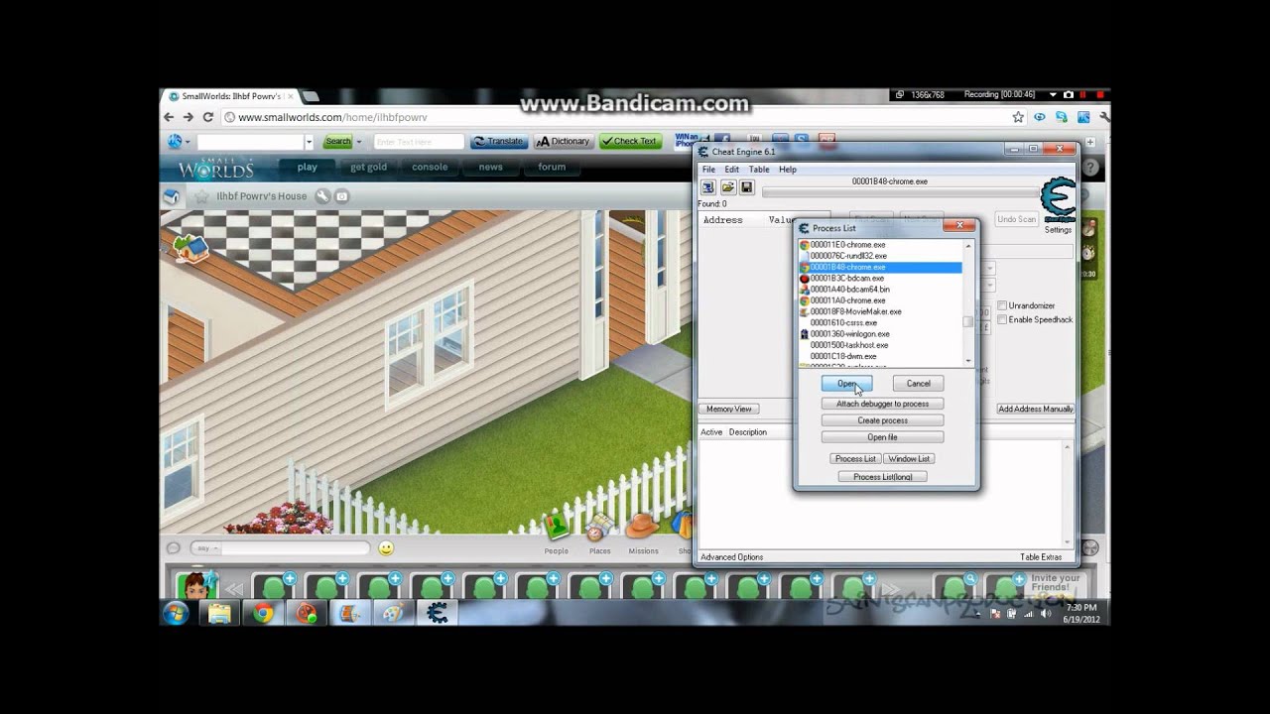
Task: Open the emoticon smiley picker
Action: pos(386,548)
